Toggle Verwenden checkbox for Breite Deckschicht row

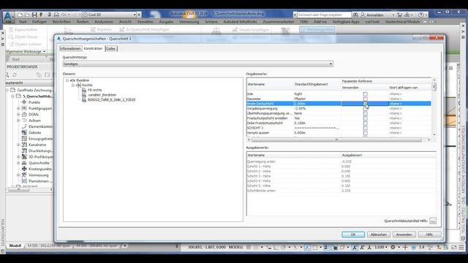click(366, 104)
